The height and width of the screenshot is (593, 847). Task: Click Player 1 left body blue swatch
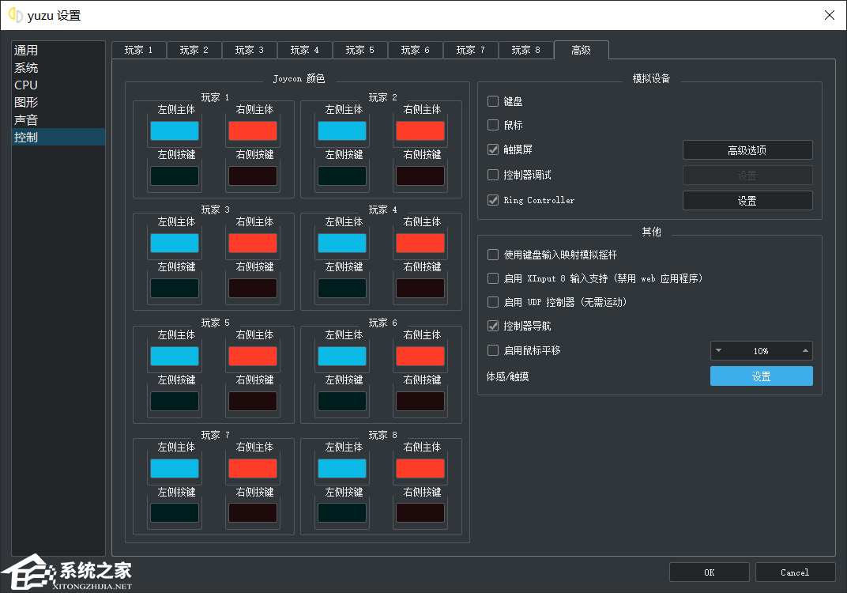point(175,130)
